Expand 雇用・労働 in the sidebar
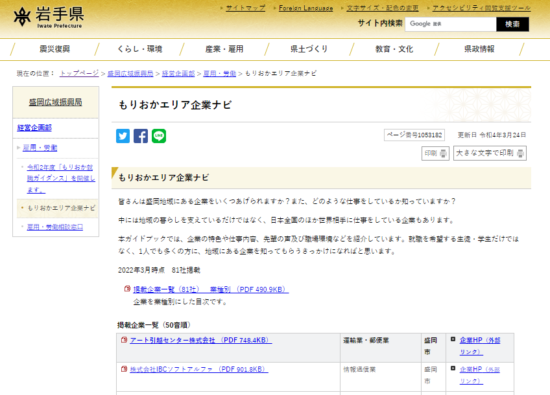This screenshot has width=550, height=395. pos(40,148)
